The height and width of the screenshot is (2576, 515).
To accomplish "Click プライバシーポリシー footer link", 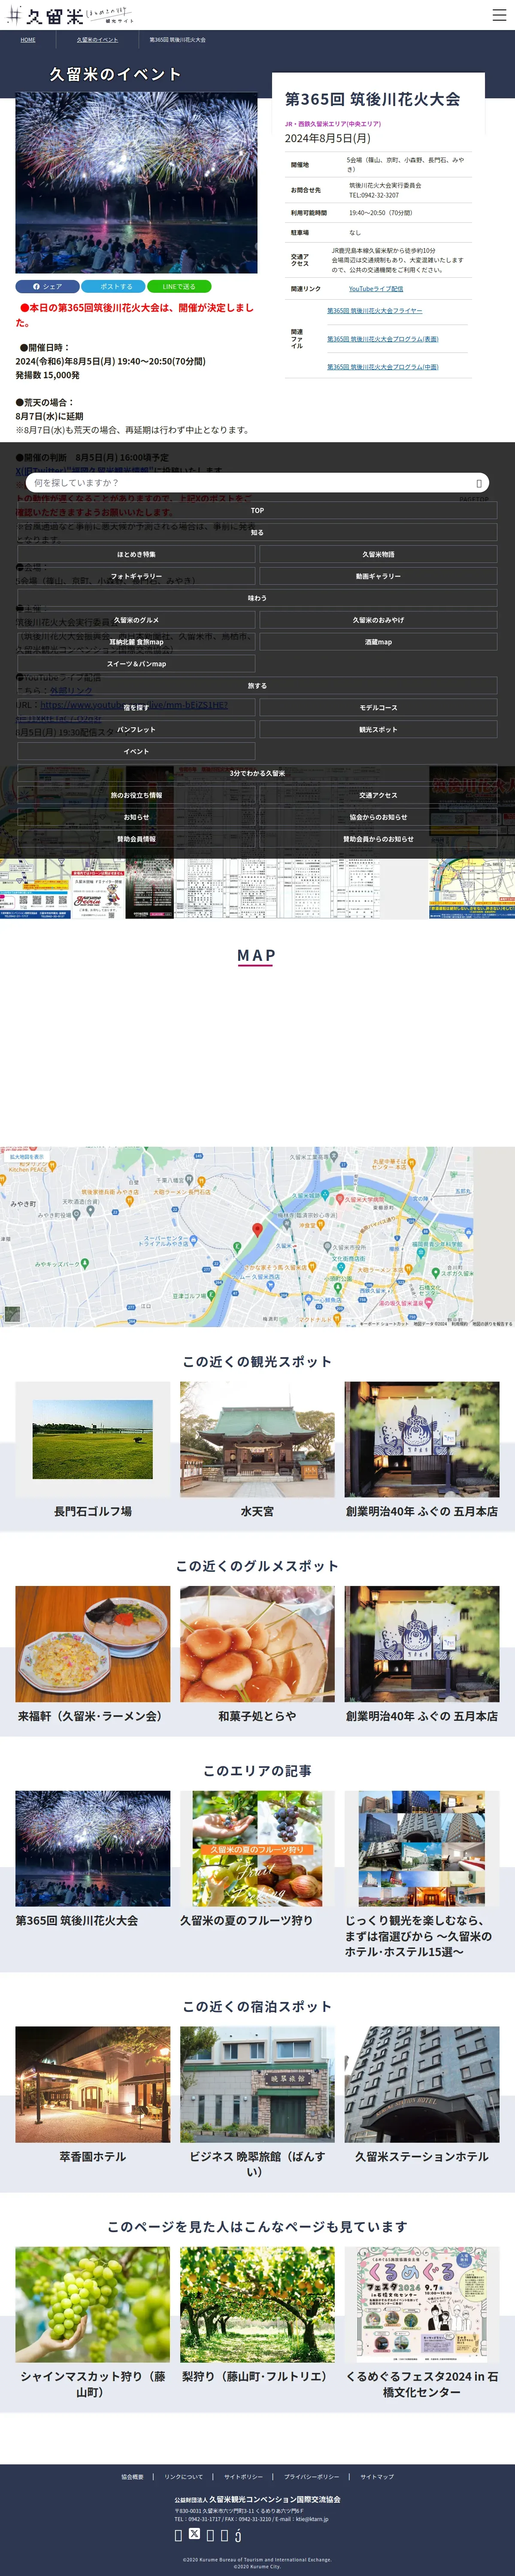I will [311, 2477].
